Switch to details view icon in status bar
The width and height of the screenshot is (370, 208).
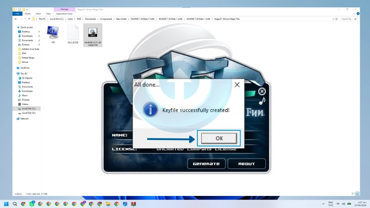pyautogui.click(x=353, y=194)
